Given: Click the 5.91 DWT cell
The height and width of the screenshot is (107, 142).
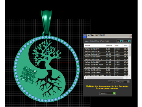Looking at the screenshot, I should coord(118,51).
